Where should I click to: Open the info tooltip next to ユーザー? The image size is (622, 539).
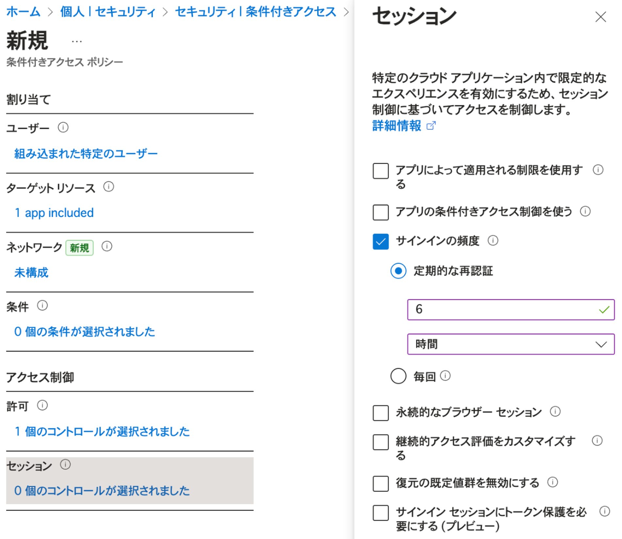[63, 128]
